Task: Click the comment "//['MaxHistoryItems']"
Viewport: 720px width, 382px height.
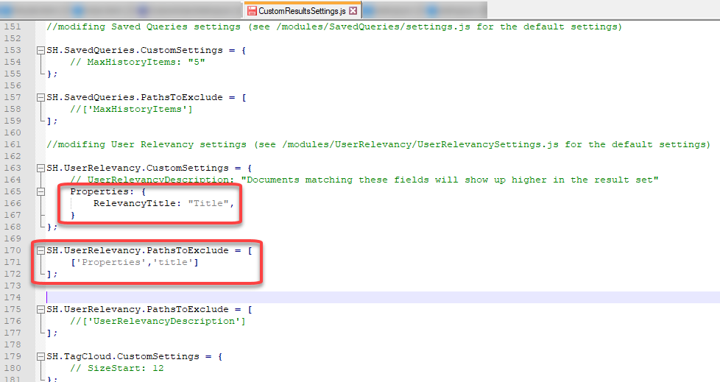Action: click(x=131, y=109)
